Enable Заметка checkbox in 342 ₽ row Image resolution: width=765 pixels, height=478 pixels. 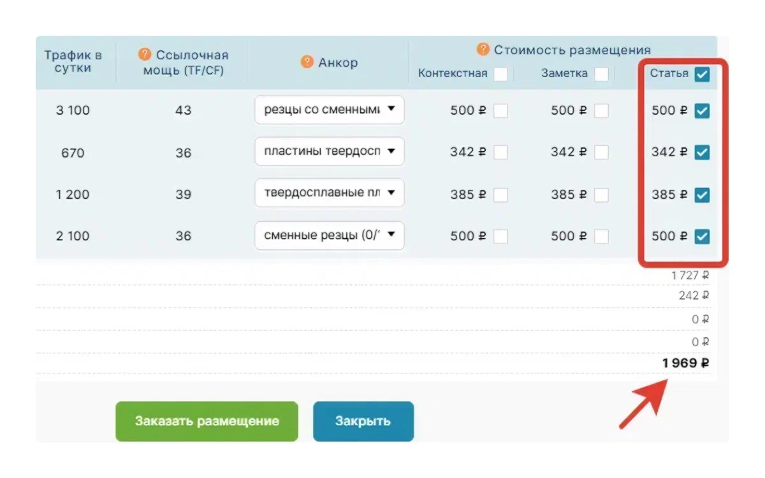pyautogui.click(x=601, y=153)
